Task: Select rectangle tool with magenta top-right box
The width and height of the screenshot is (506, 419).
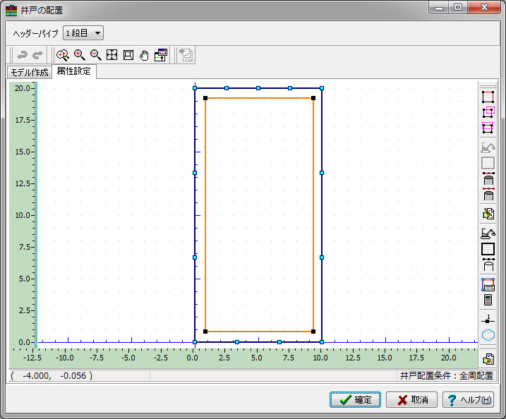Action: tap(488, 112)
